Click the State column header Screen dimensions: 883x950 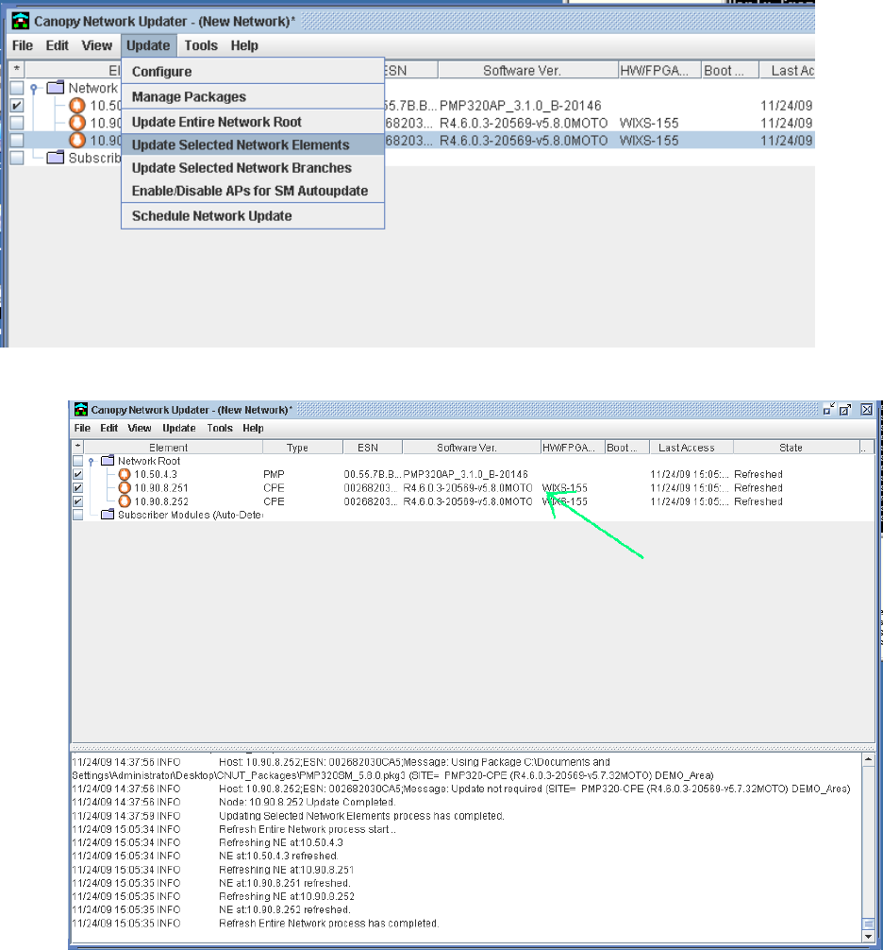point(796,448)
